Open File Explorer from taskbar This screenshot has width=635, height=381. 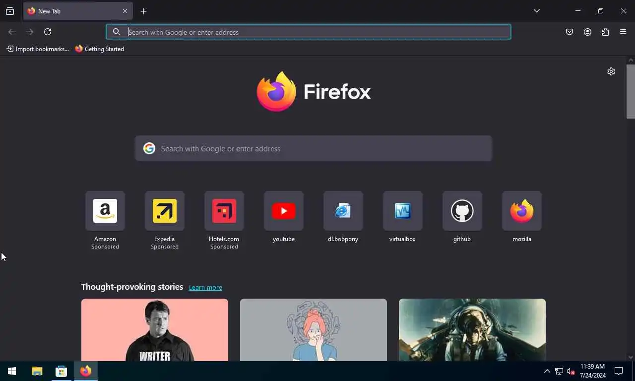click(37, 371)
